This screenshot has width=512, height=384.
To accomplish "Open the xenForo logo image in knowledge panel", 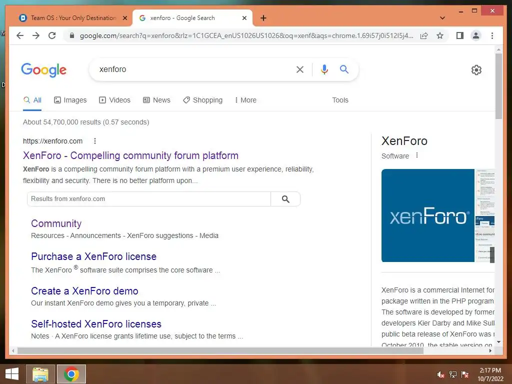I will (x=428, y=215).
